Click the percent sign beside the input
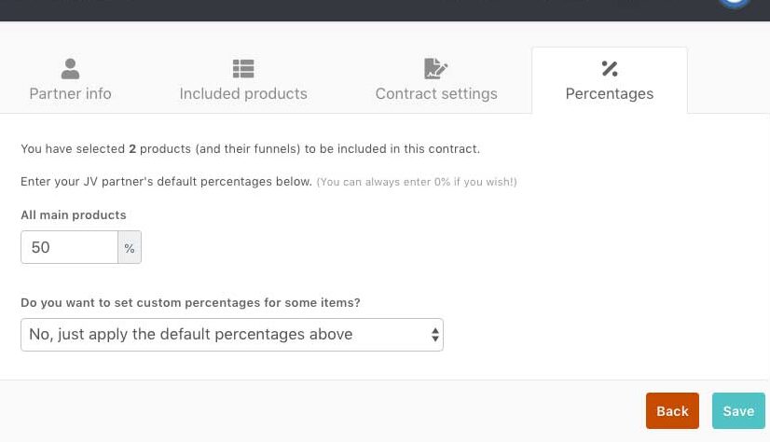This screenshot has width=770, height=442. (130, 248)
